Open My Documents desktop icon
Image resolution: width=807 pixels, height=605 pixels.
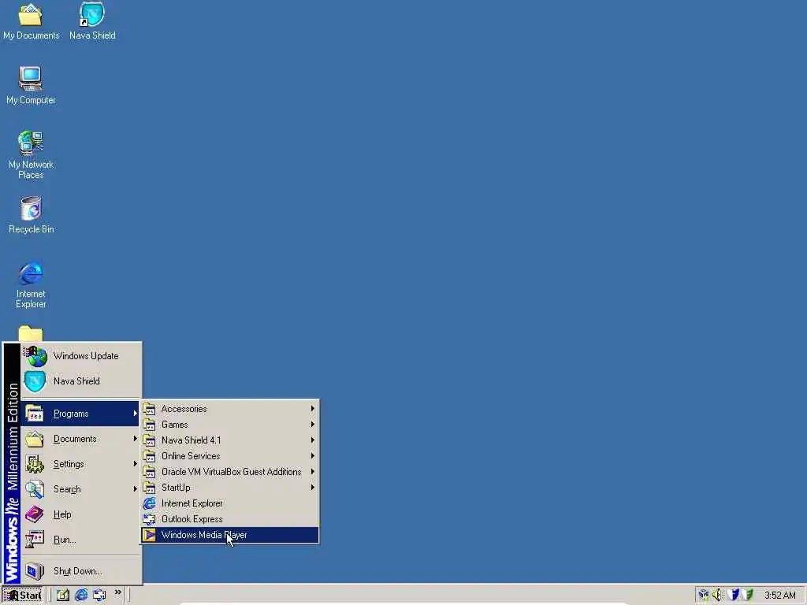click(31, 21)
